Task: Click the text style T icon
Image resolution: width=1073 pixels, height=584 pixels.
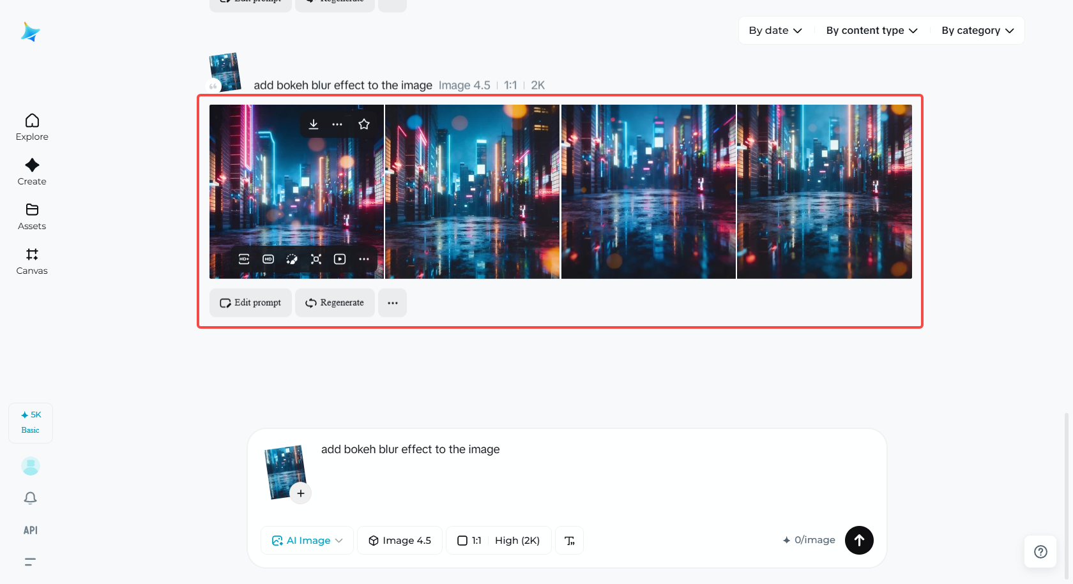Action: (570, 541)
